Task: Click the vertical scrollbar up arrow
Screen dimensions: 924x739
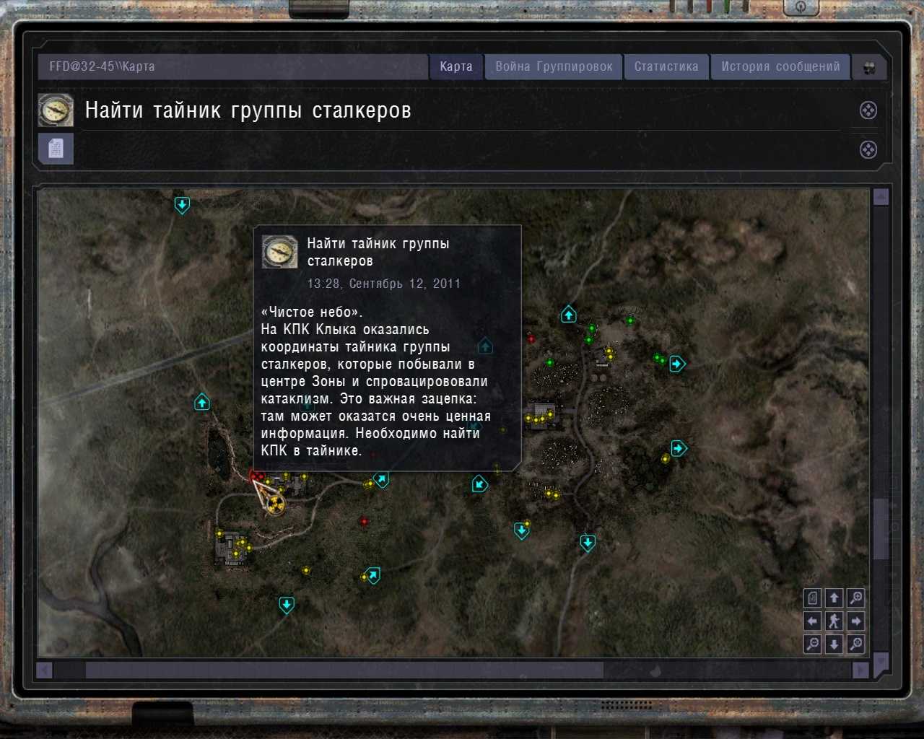Action: point(881,196)
